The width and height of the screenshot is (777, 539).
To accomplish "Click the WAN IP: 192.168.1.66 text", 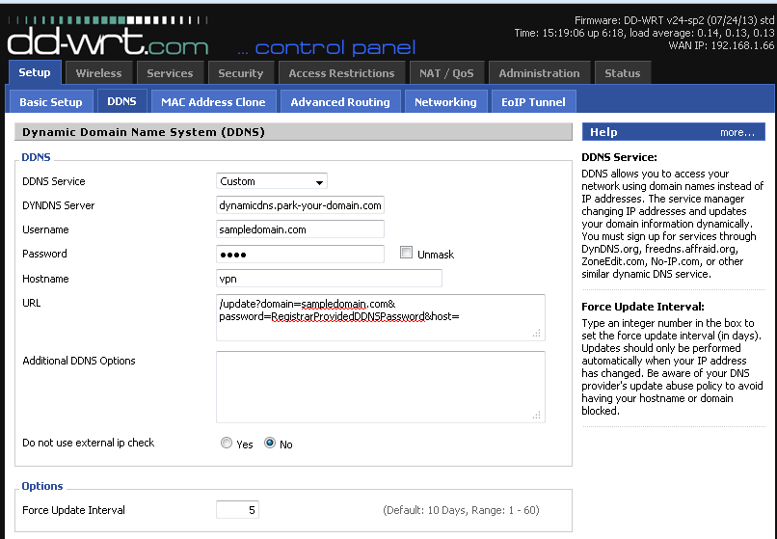I will pyautogui.click(x=721, y=45).
